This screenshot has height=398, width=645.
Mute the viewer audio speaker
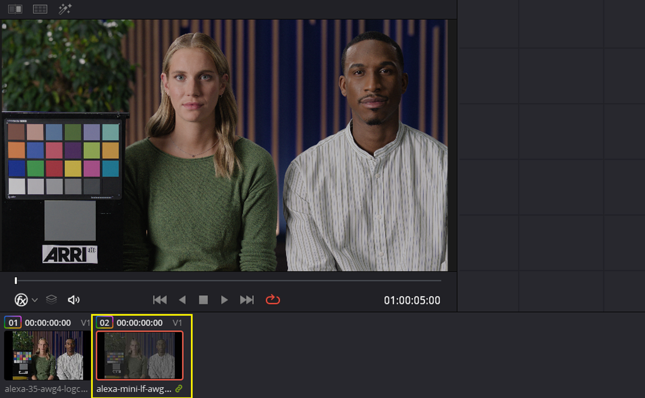(x=74, y=300)
